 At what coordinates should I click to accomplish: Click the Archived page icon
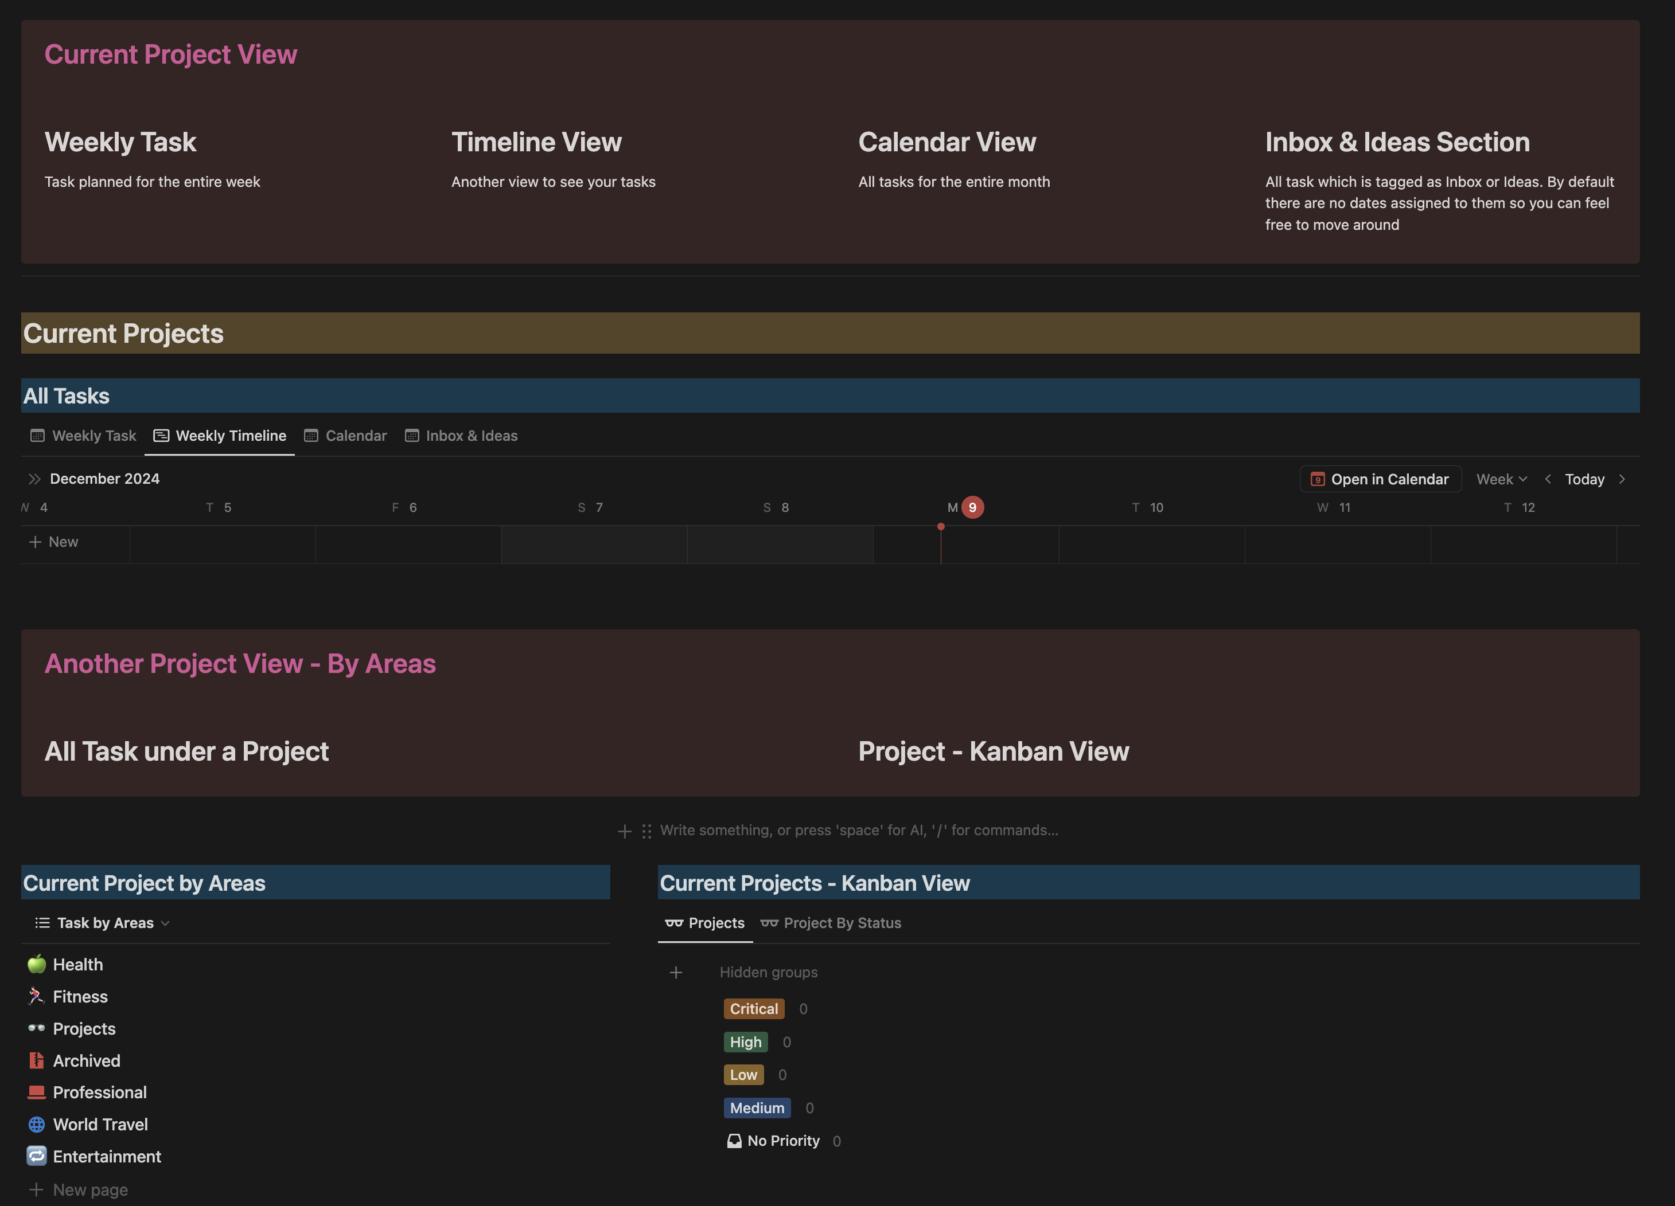pyautogui.click(x=36, y=1060)
